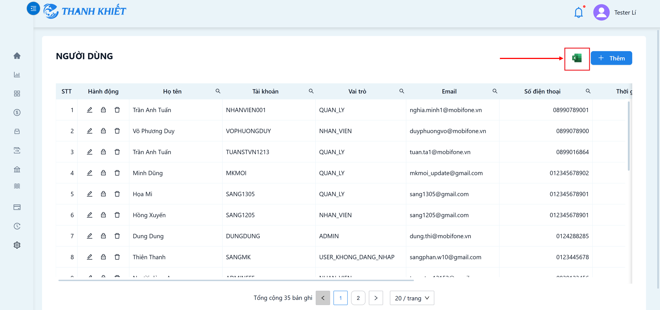Open the notification bell
The width and height of the screenshot is (660, 310).
pyautogui.click(x=579, y=12)
